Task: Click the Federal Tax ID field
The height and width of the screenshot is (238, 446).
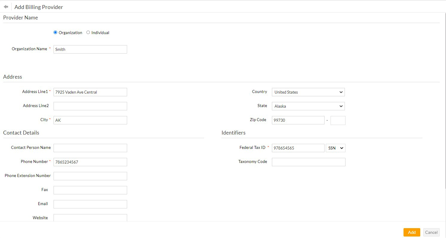Action: [x=298, y=148]
